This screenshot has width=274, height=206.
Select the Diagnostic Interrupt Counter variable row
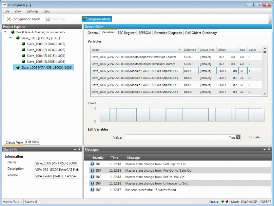pos(176,57)
